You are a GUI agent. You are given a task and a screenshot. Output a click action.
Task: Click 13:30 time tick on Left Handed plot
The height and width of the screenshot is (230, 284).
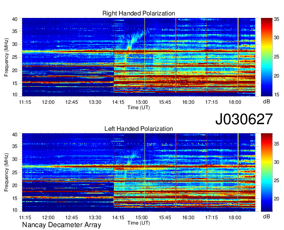click(95, 217)
